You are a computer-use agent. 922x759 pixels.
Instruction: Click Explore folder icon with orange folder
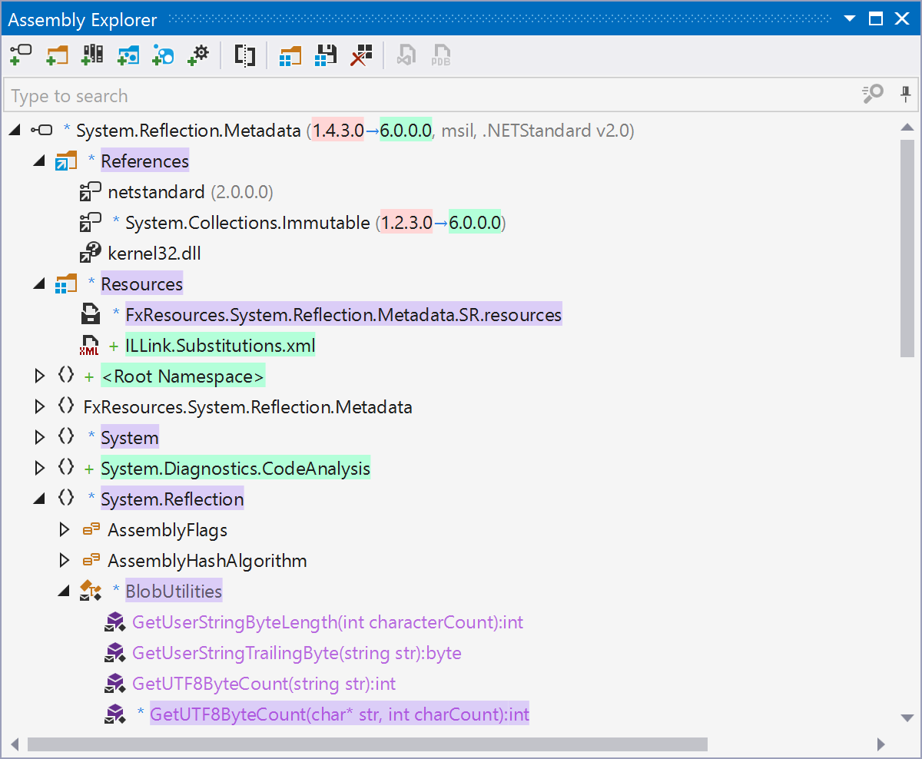[x=57, y=55]
